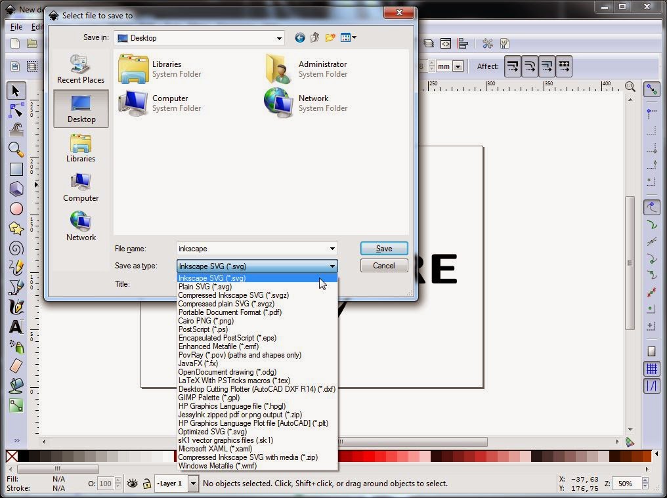Open Align and Distribute icon
The height and width of the screenshot is (498, 667).
pos(463,43)
